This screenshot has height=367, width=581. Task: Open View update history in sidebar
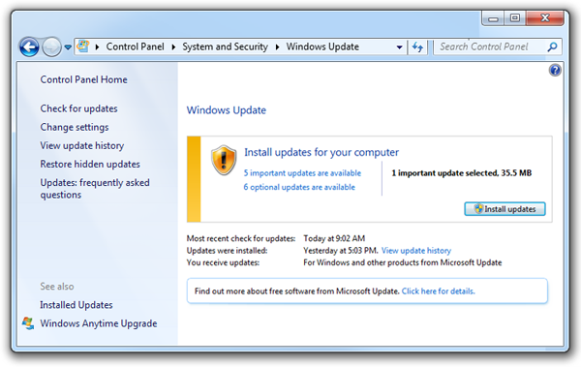point(82,145)
